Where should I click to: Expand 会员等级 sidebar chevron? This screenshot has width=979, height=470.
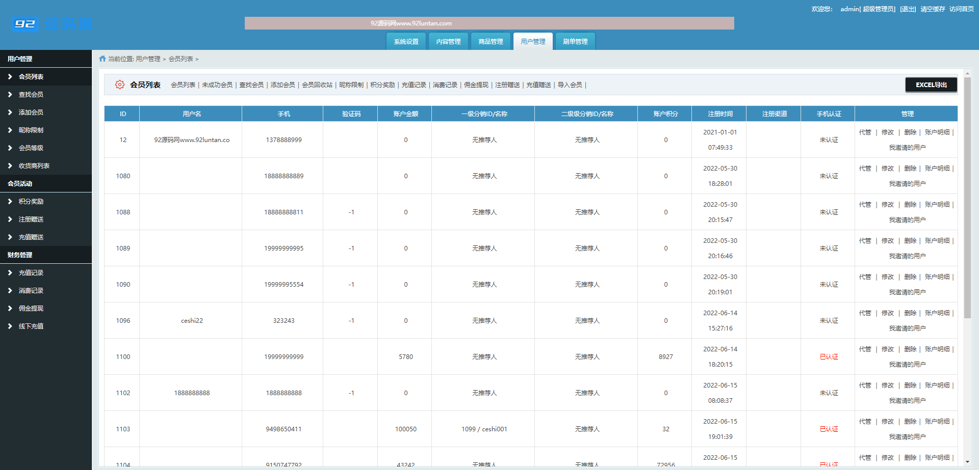point(10,148)
